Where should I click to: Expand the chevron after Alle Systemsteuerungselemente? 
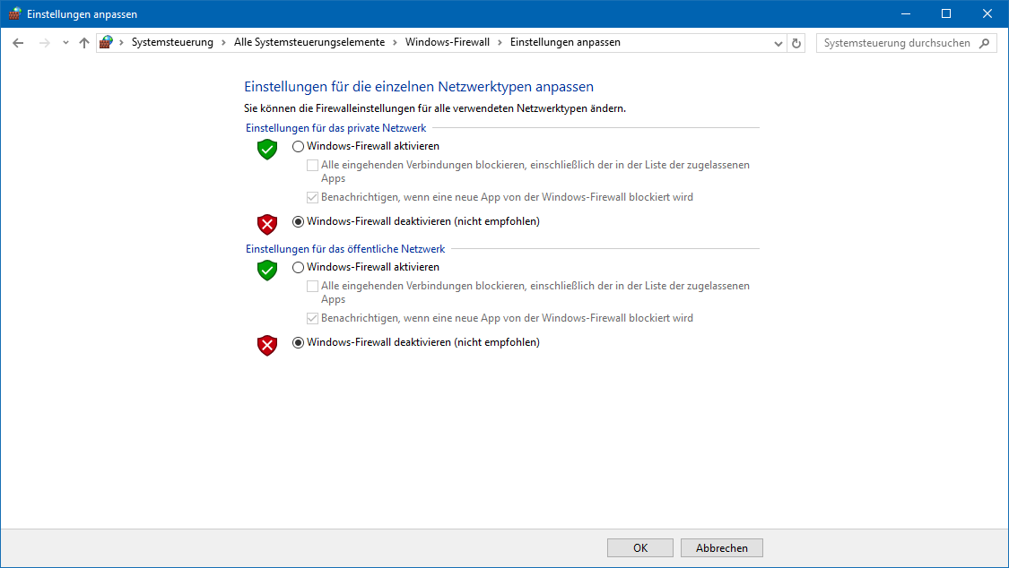pos(396,42)
